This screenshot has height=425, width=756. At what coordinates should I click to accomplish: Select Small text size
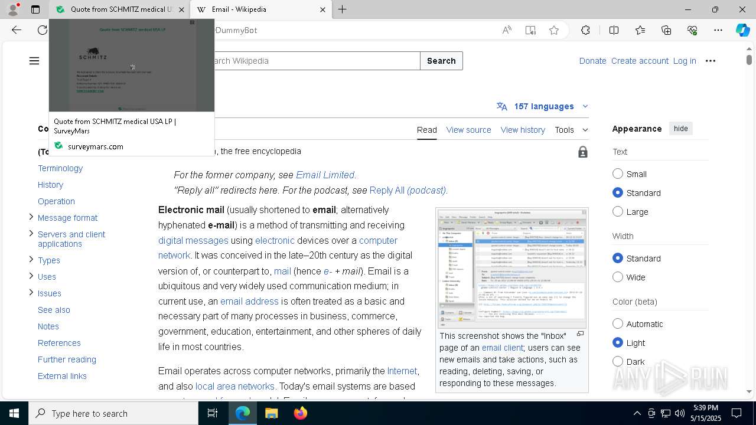pyautogui.click(x=618, y=174)
